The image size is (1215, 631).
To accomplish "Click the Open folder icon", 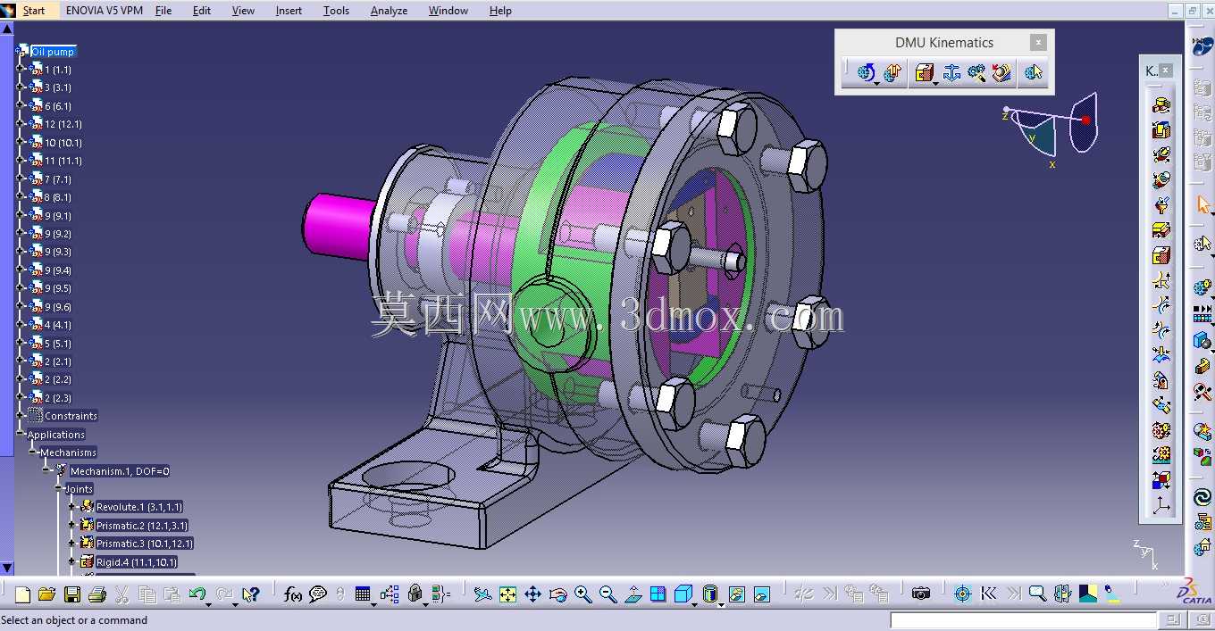I will [x=47, y=594].
